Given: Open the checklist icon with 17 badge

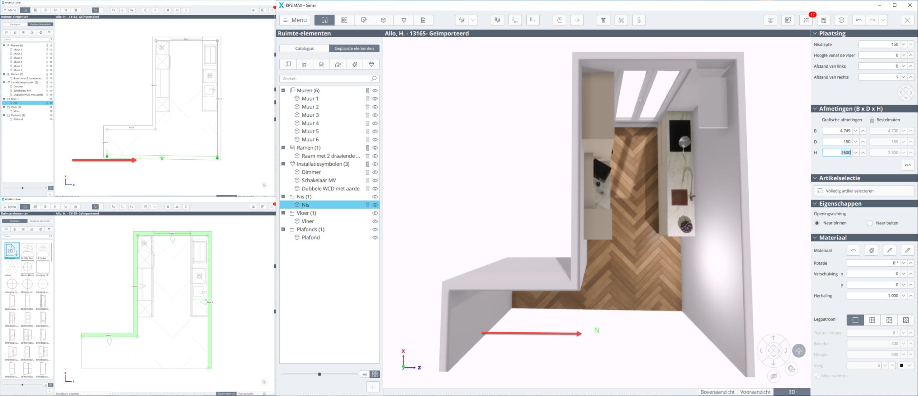Looking at the screenshot, I should point(806,20).
